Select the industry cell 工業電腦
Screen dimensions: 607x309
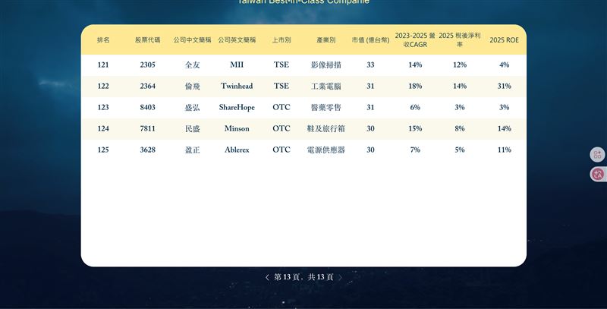pos(326,86)
